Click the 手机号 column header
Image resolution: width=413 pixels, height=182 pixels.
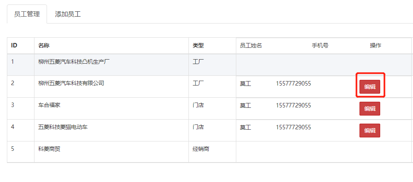point(320,45)
